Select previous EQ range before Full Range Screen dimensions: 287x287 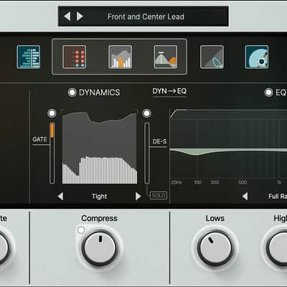245,197
